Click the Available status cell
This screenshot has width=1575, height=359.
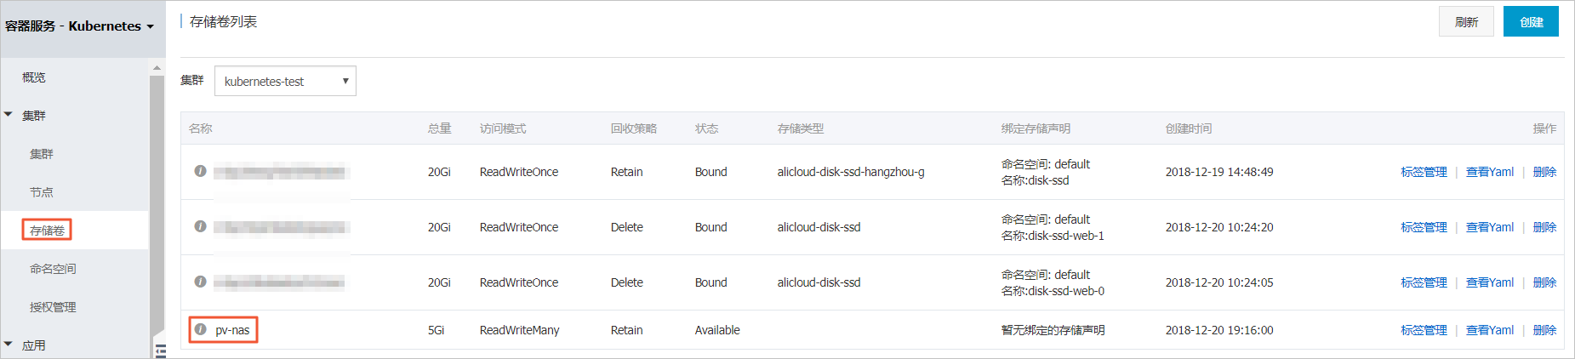(x=717, y=330)
